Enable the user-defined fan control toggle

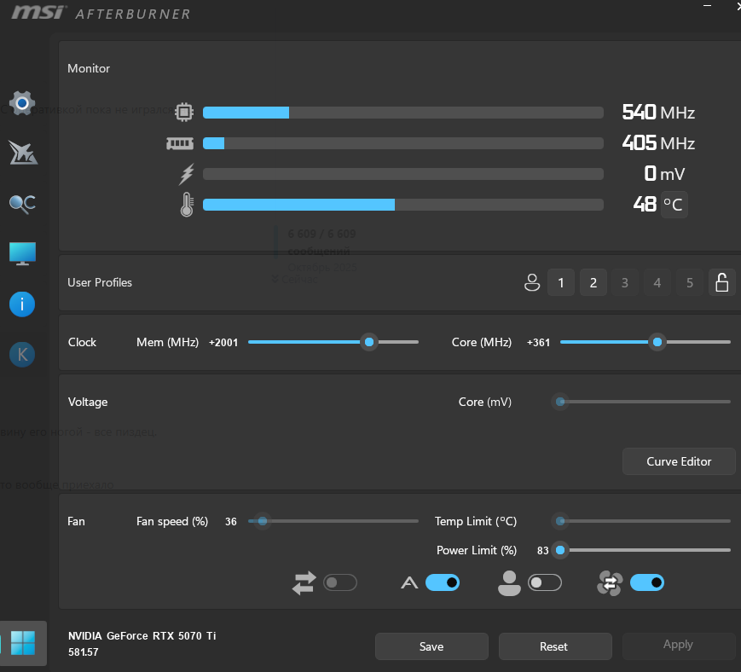(545, 582)
